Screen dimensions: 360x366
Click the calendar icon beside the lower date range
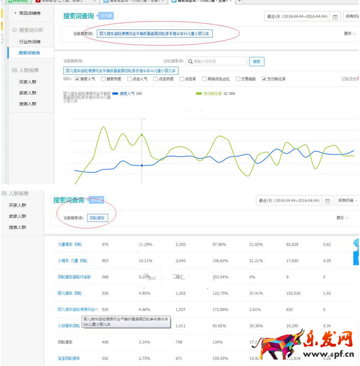pyautogui.click(x=327, y=201)
